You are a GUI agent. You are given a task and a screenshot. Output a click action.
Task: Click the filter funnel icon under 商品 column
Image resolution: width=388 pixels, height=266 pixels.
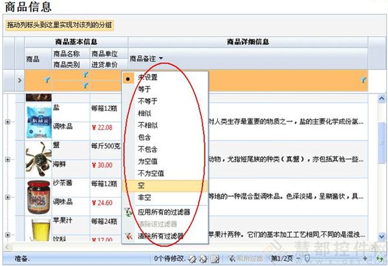pos(47,80)
